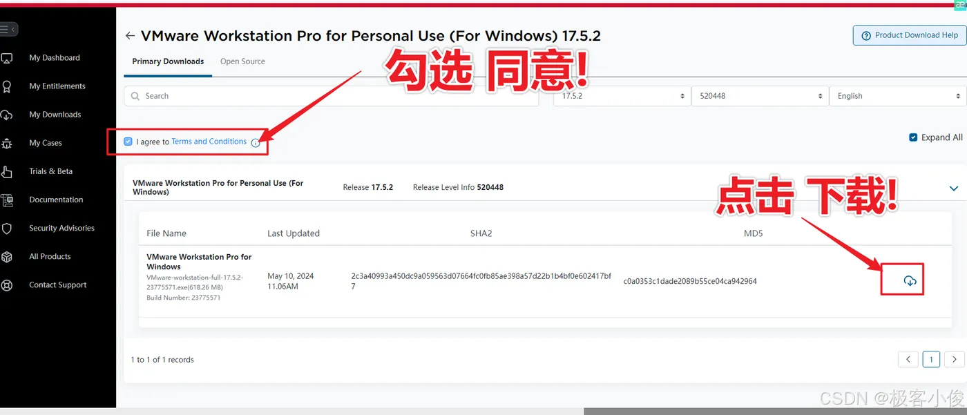Click the Product Download Help button
The image size is (967, 415).
(909, 35)
